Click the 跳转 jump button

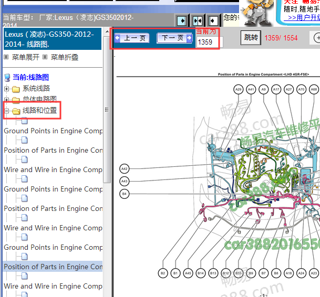pos(251,37)
